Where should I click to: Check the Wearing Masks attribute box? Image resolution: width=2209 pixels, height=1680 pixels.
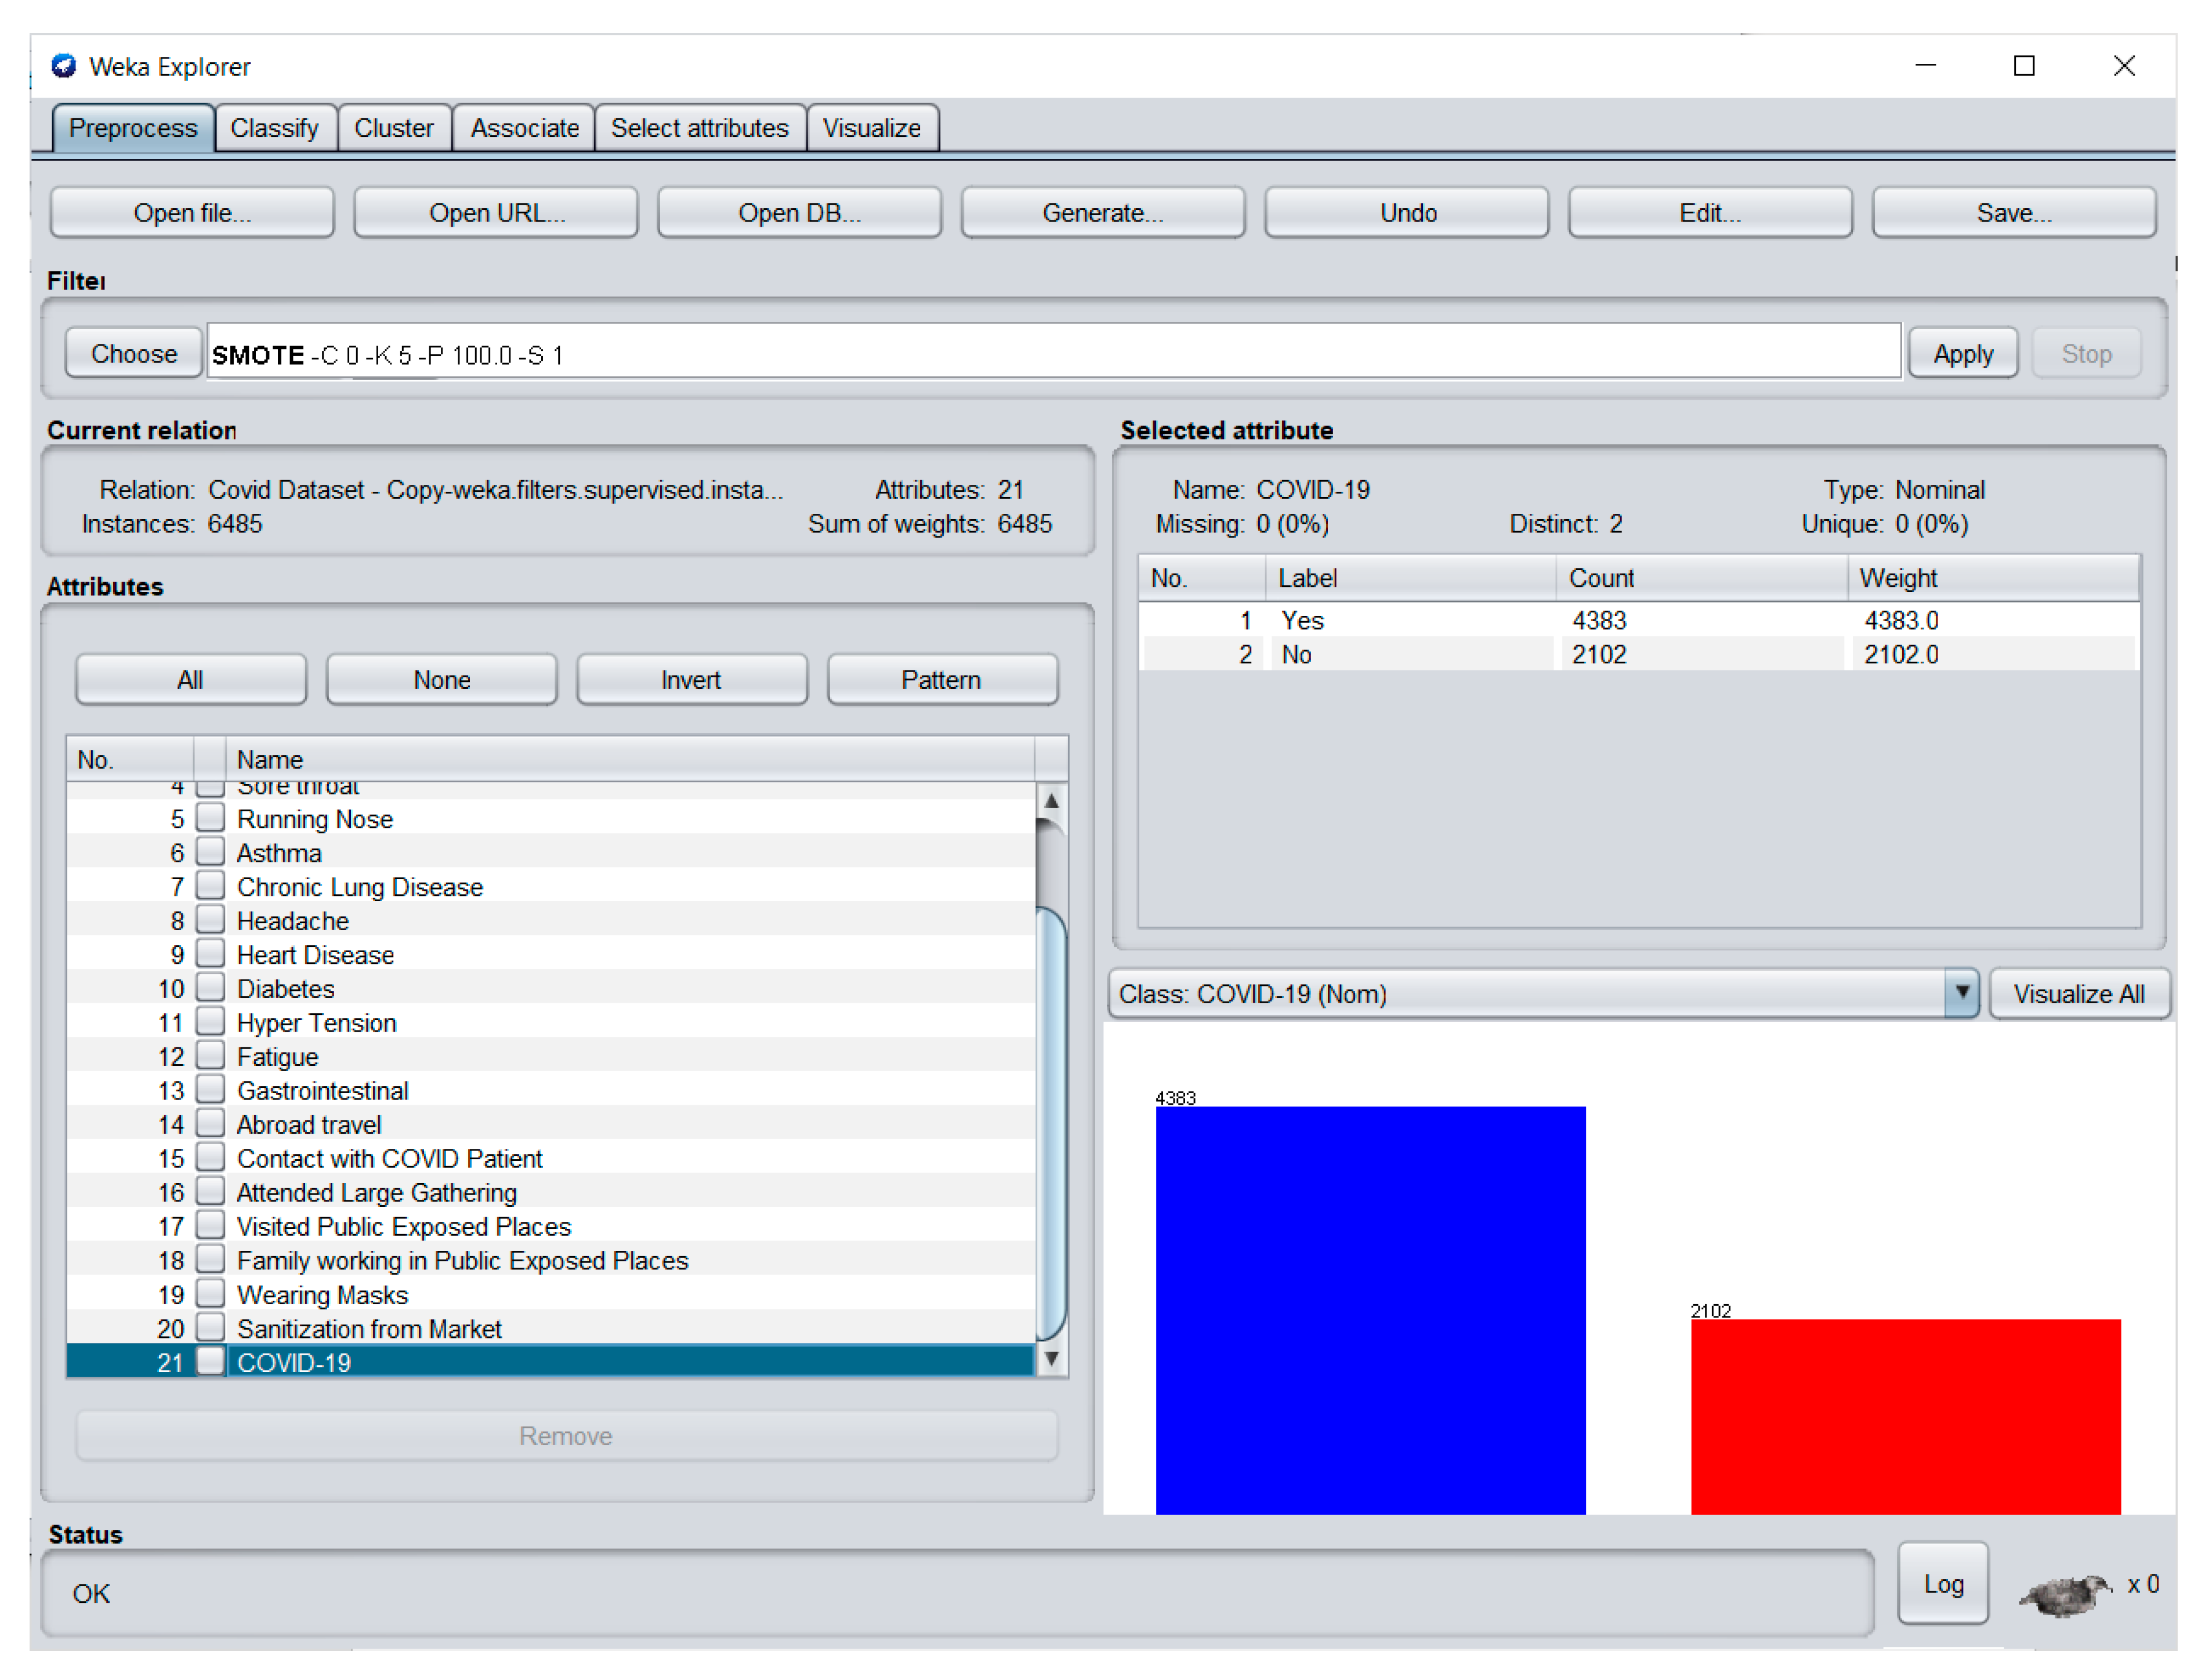coord(210,1293)
